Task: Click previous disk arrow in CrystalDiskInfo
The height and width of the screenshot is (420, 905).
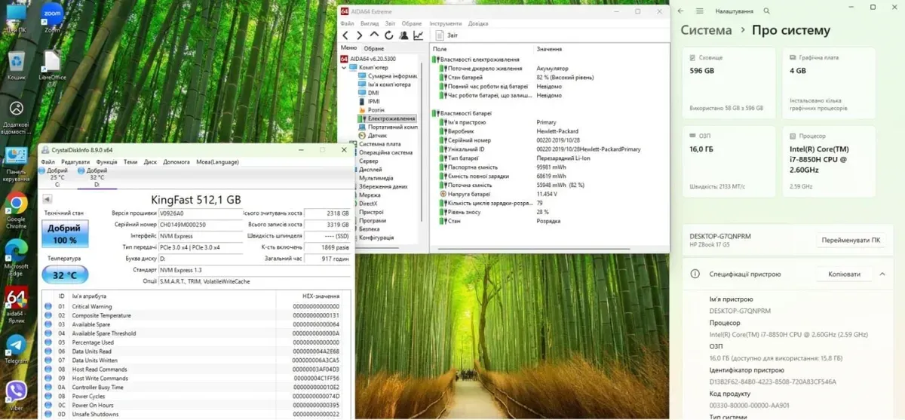Action: (48, 199)
